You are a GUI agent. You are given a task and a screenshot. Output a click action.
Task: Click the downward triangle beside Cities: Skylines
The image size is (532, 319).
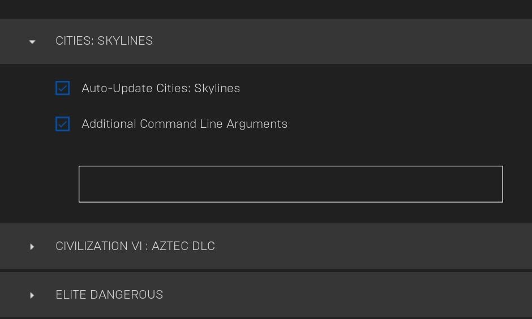click(x=32, y=42)
